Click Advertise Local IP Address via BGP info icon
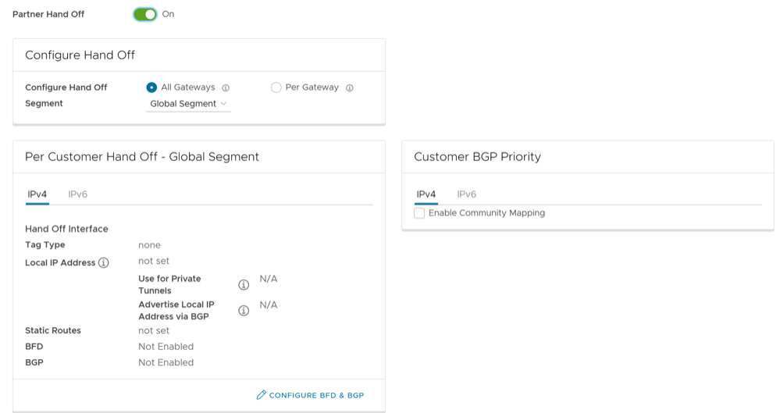Screen dimensions: 780x413 (243, 311)
